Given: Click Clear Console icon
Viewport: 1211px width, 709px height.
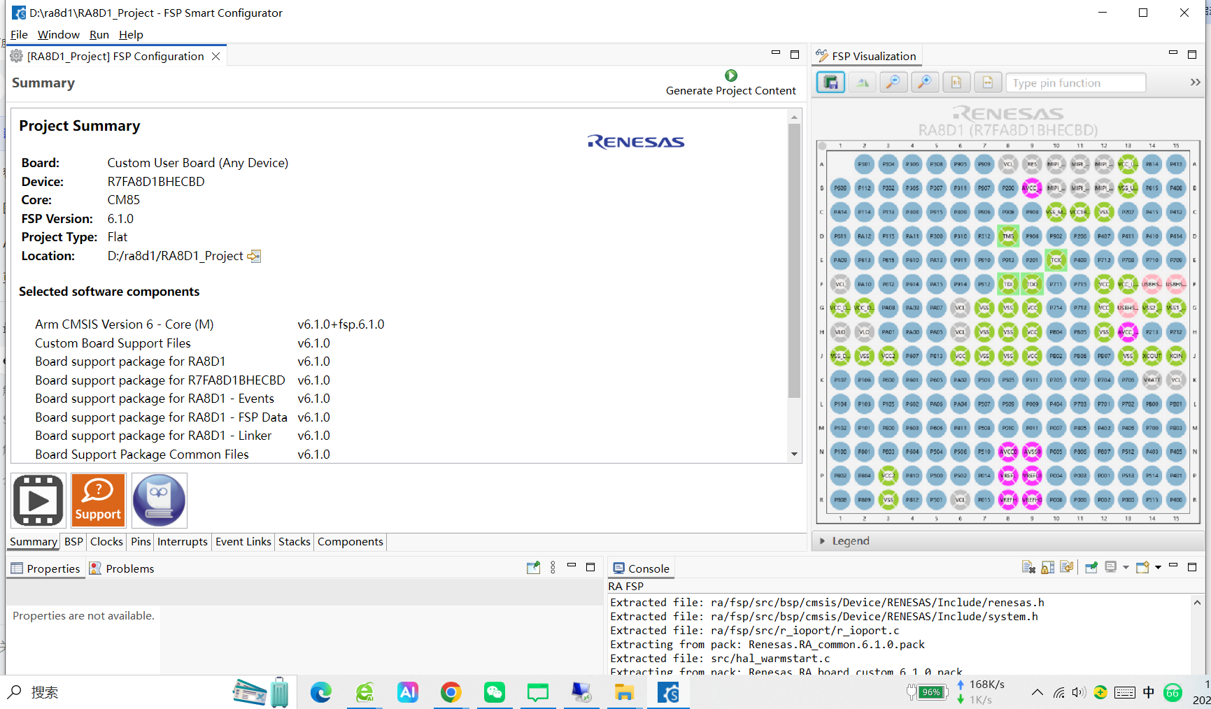Looking at the screenshot, I should [1028, 567].
